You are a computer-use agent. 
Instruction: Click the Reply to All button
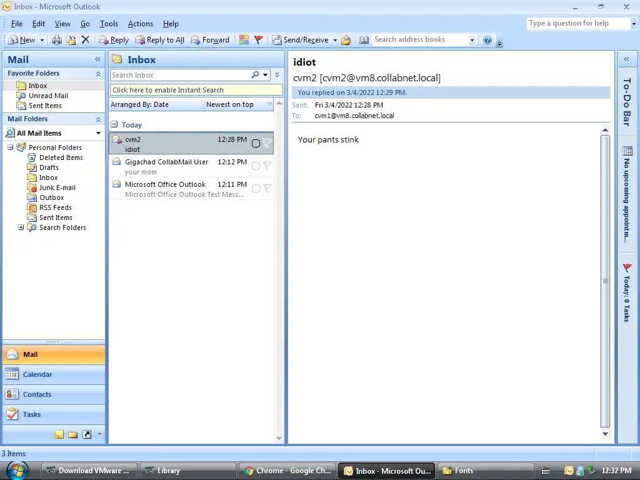pyautogui.click(x=160, y=40)
